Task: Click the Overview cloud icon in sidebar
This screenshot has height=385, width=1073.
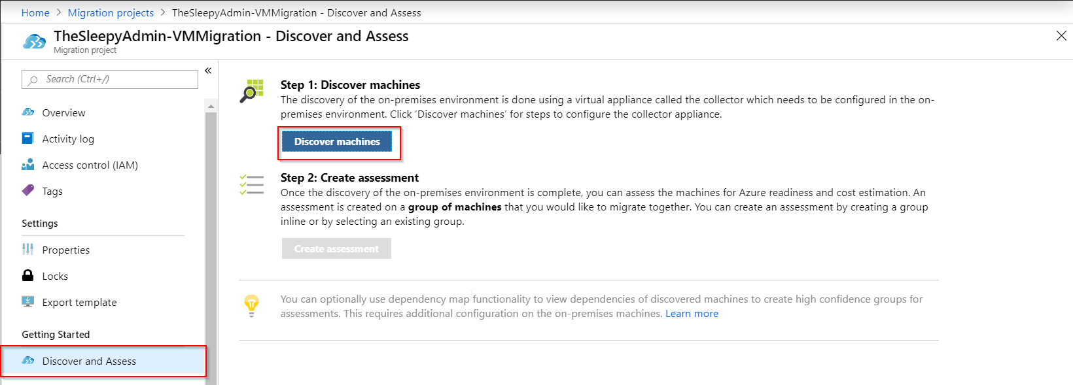Action: [27, 112]
